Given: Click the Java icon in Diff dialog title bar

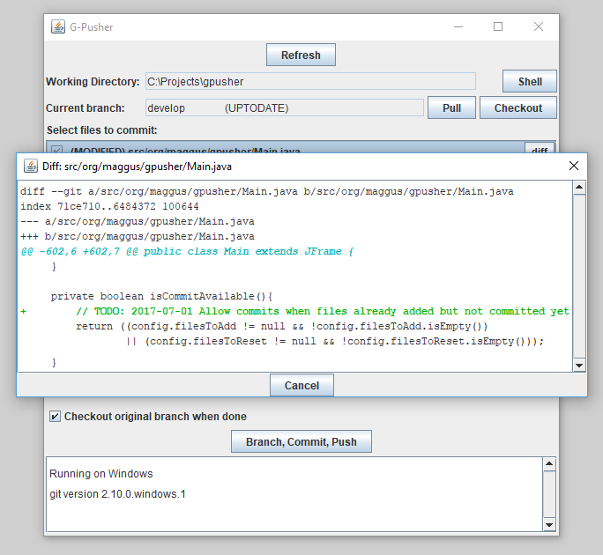Looking at the screenshot, I should pyautogui.click(x=29, y=166).
